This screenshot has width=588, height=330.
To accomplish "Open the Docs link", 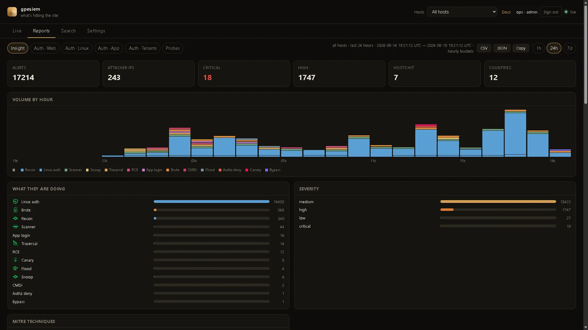I will tap(506, 12).
